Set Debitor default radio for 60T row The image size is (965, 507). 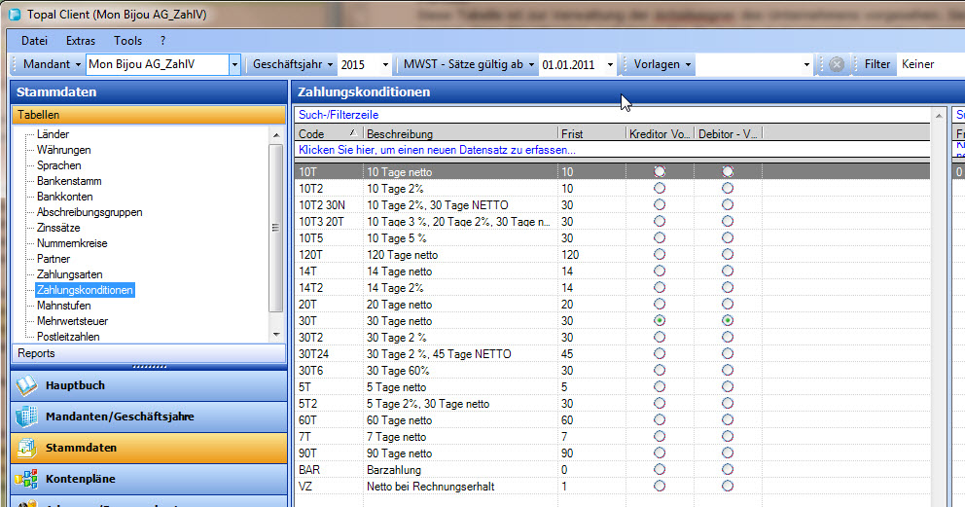[728, 420]
